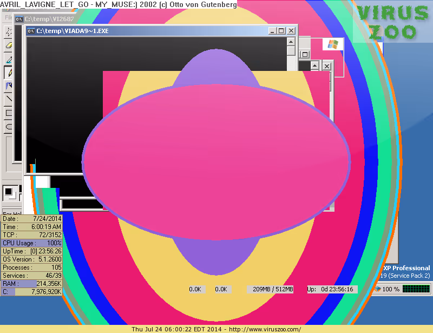Click the OS Version 5.1.2600 row

[32, 259]
